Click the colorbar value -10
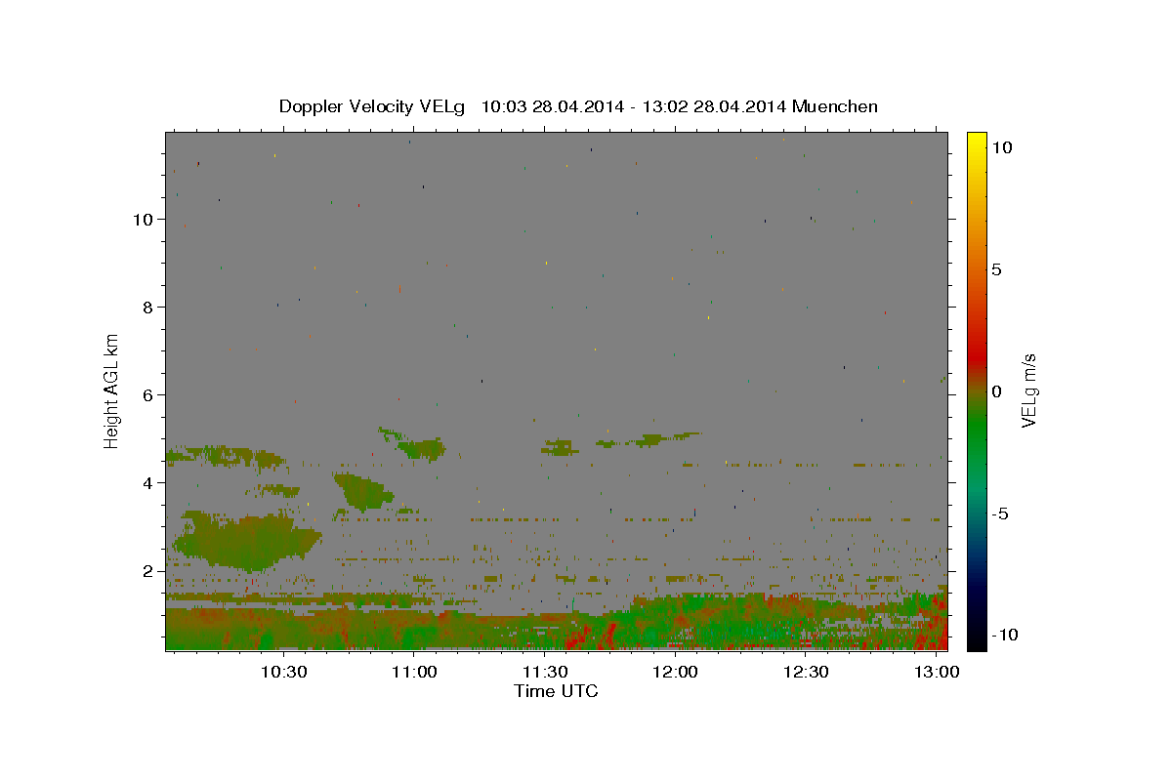The height and width of the screenshot is (781, 1172). coord(1005,635)
